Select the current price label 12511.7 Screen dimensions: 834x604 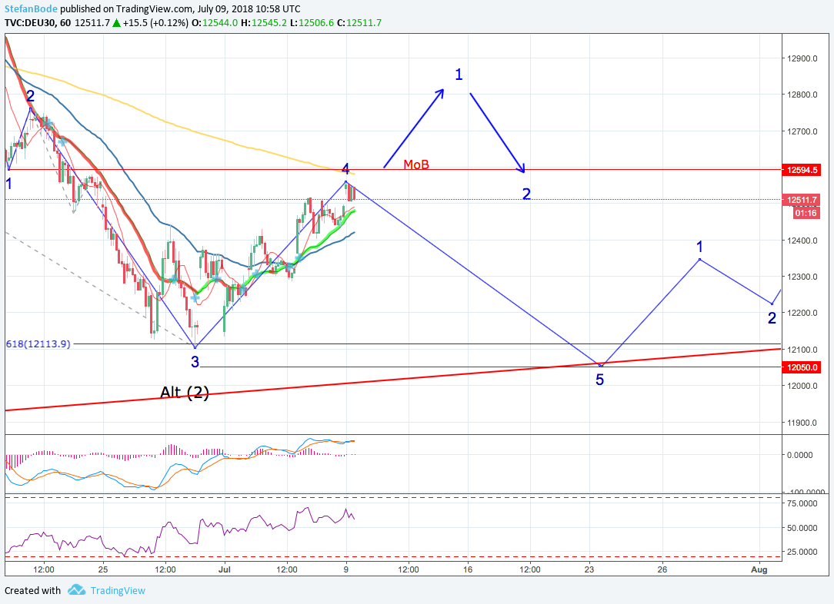coord(802,201)
